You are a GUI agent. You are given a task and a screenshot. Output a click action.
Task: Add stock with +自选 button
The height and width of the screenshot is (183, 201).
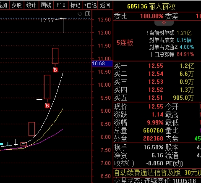90,5
